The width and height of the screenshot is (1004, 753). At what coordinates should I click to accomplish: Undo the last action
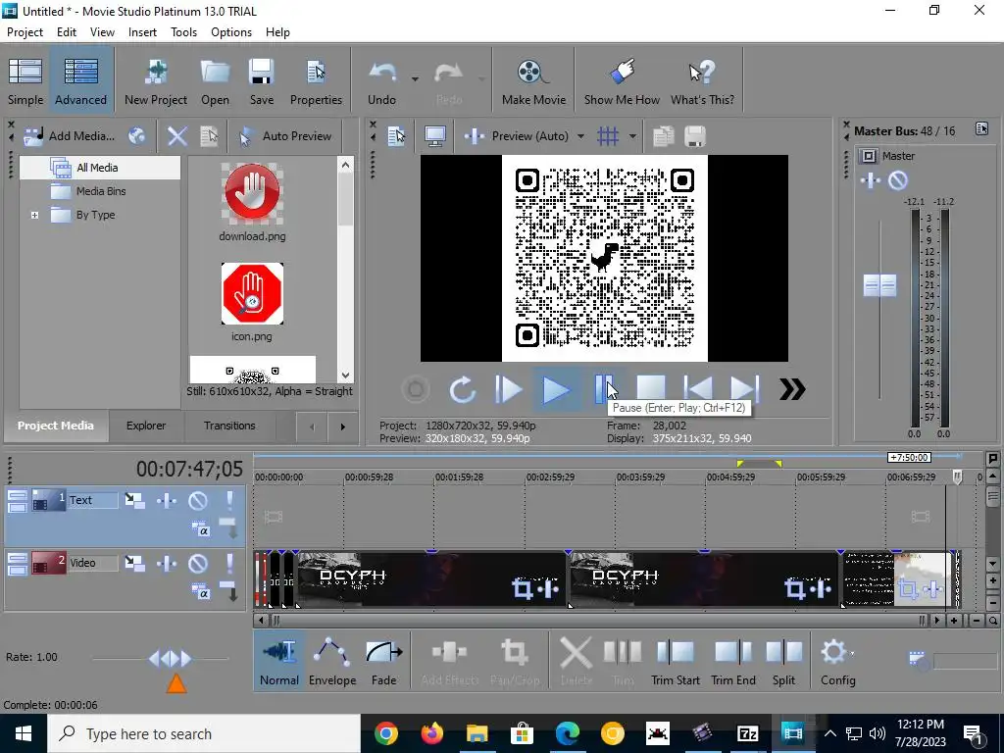pos(382,81)
